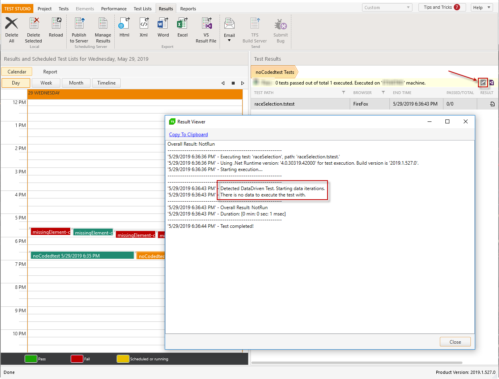The image size is (499, 379).
Task: Publish results to Scheduling Server
Action: point(79,24)
